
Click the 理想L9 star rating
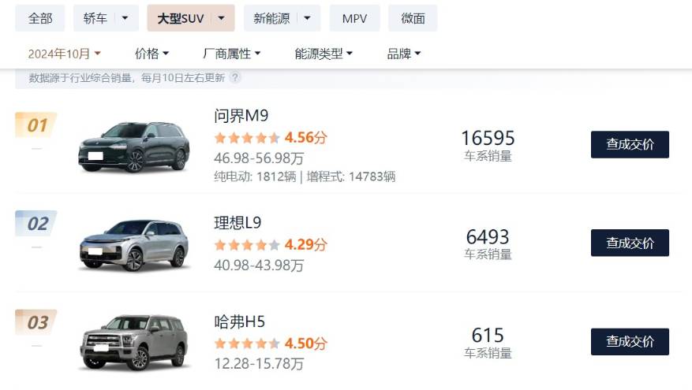(x=247, y=244)
